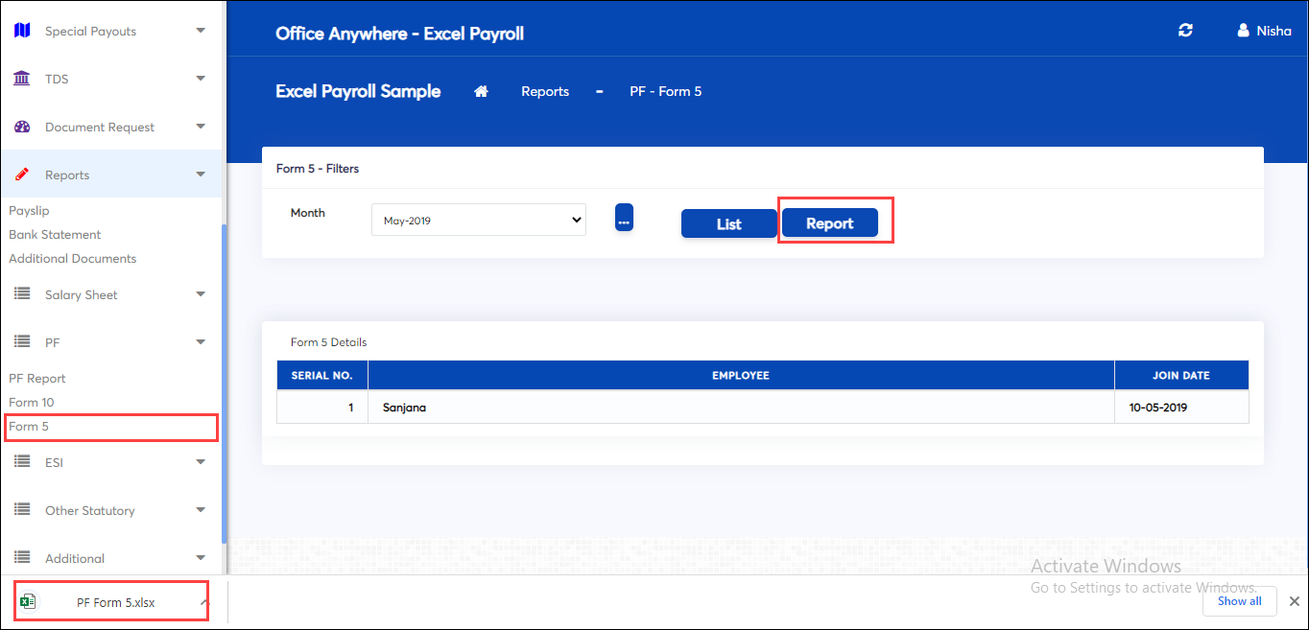This screenshot has height=630, width=1309.
Task: Click the refresh icon in header
Action: point(1185,31)
